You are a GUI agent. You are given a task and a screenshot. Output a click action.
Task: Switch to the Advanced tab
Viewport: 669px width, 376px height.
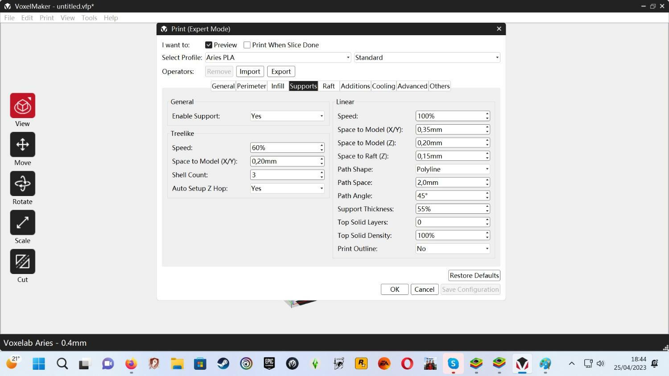tap(413, 86)
